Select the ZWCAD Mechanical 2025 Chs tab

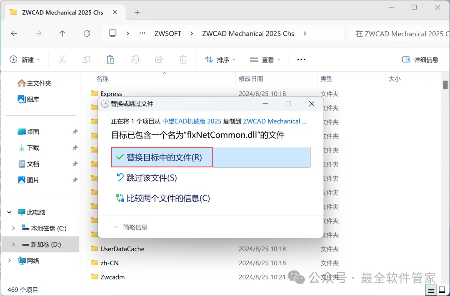click(62, 12)
